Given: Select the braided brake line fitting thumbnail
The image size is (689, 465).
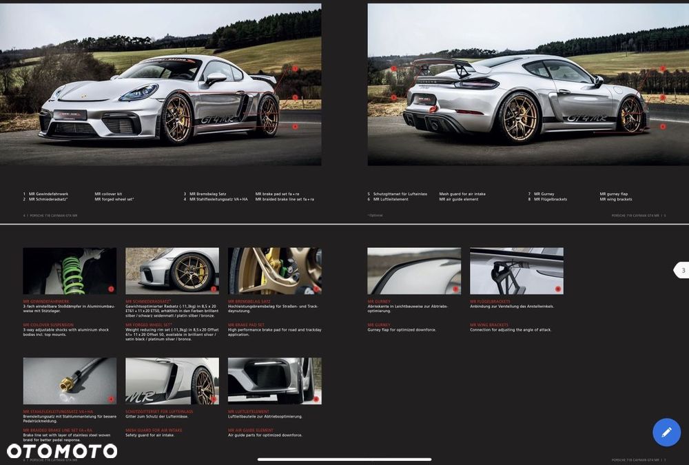Looking at the screenshot, I should pyautogui.click(x=70, y=381).
